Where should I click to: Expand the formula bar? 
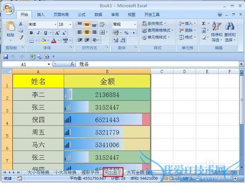241,64
